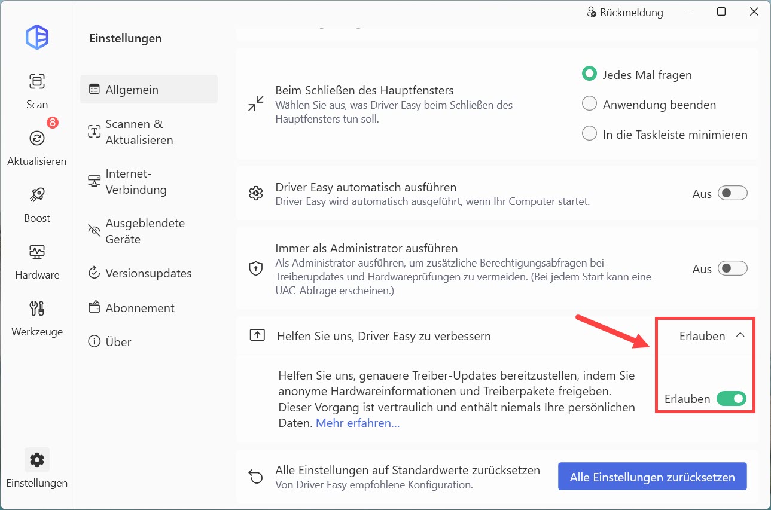
Task: Select the Jedes Mal fragen radio button
Action: coord(590,74)
